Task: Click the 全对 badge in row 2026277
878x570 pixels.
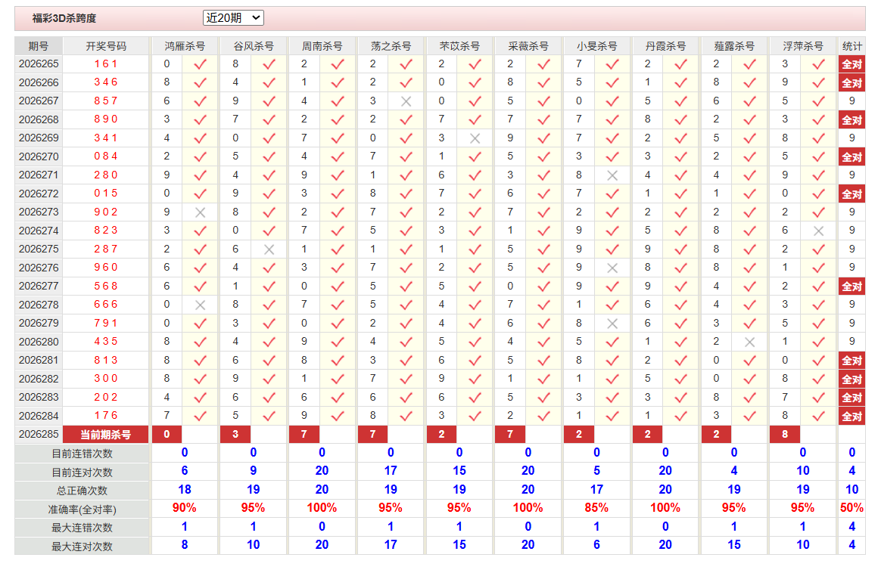Action: (x=852, y=287)
